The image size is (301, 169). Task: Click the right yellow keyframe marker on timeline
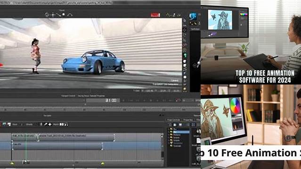click(103, 163)
